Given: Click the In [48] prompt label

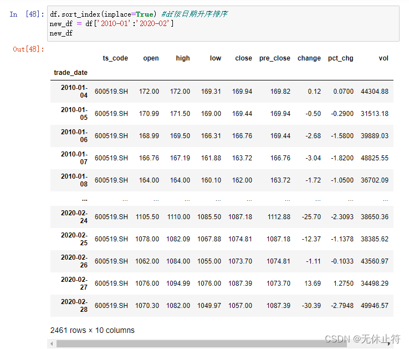Looking at the screenshot, I should (x=27, y=14).
